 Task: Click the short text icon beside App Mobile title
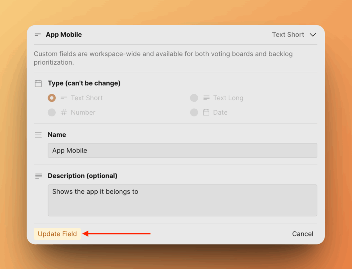(x=37, y=35)
